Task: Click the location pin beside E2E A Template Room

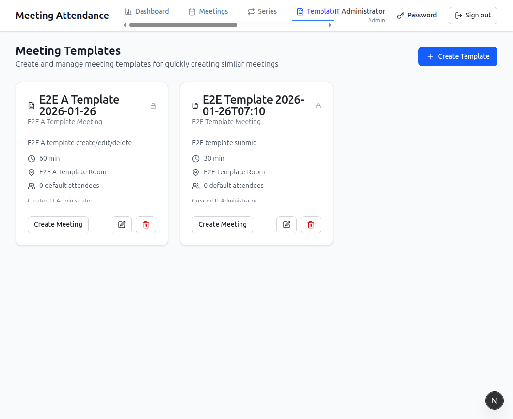Action: tap(32, 172)
